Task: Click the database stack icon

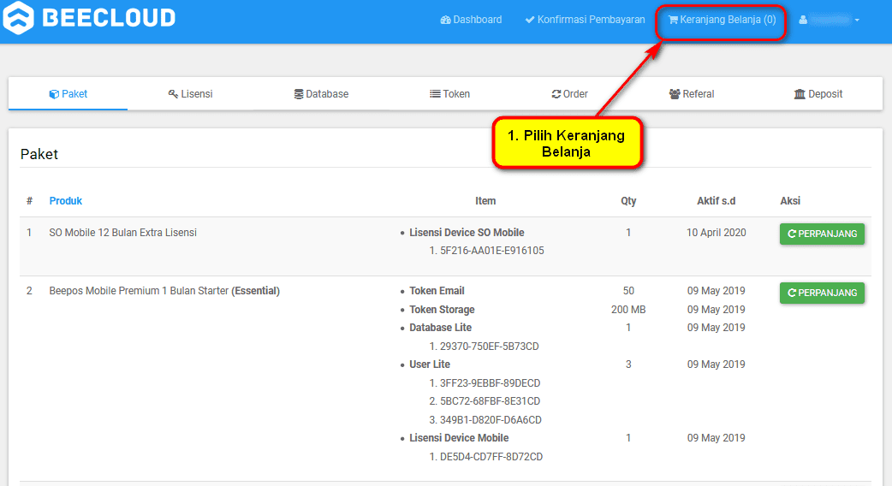Action: [x=299, y=94]
